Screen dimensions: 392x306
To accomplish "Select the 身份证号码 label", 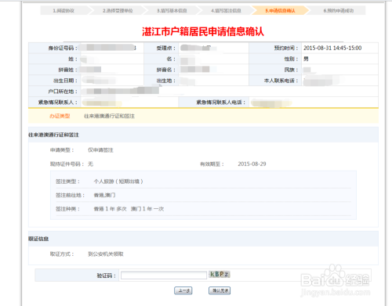I will pos(63,48).
